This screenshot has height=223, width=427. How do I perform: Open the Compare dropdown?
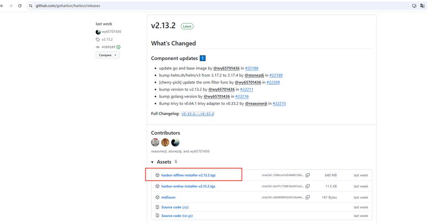pos(107,55)
